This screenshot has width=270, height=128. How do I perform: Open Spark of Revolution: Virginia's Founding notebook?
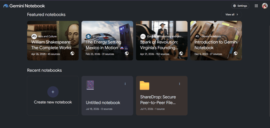[x=162, y=41]
